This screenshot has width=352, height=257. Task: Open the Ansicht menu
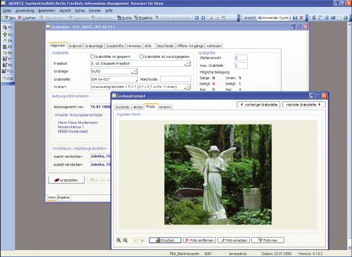(65, 11)
